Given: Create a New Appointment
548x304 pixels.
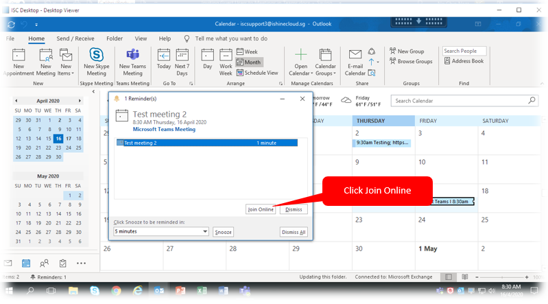Looking at the screenshot, I should coord(19,62).
